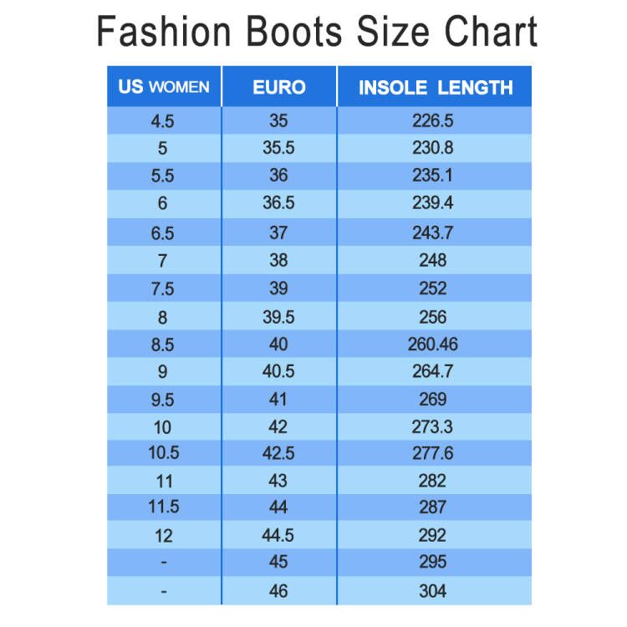The width and height of the screenshot is (627, 627).
Task: Click Euro size 37 cell
Action: tap(279, 232)
